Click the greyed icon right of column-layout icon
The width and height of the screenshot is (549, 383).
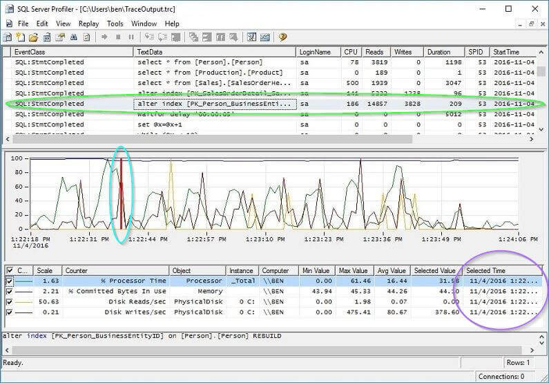233,37
